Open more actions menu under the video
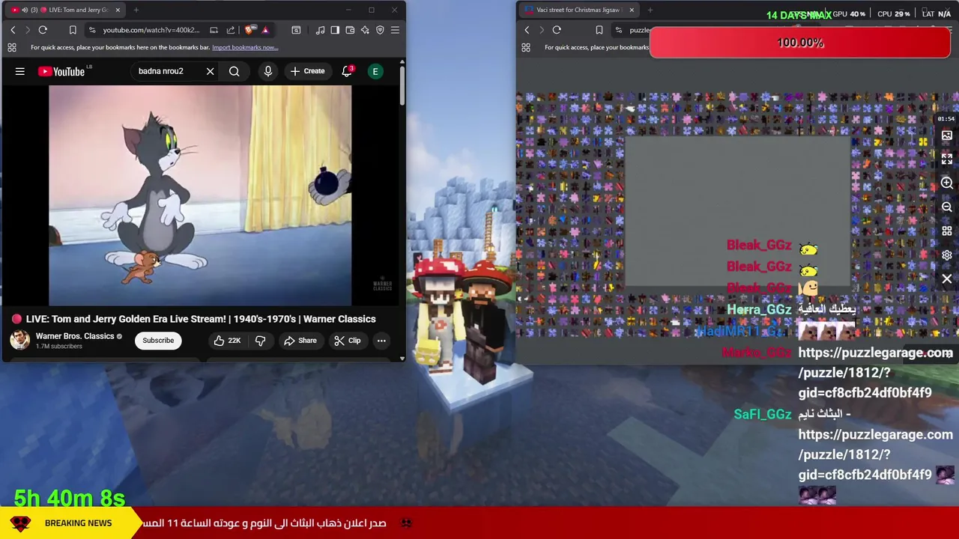 (x=381, y=341)
